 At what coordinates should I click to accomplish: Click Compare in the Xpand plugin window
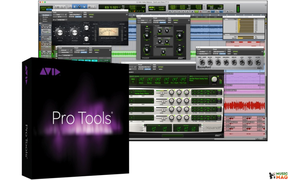click(148, 69)
